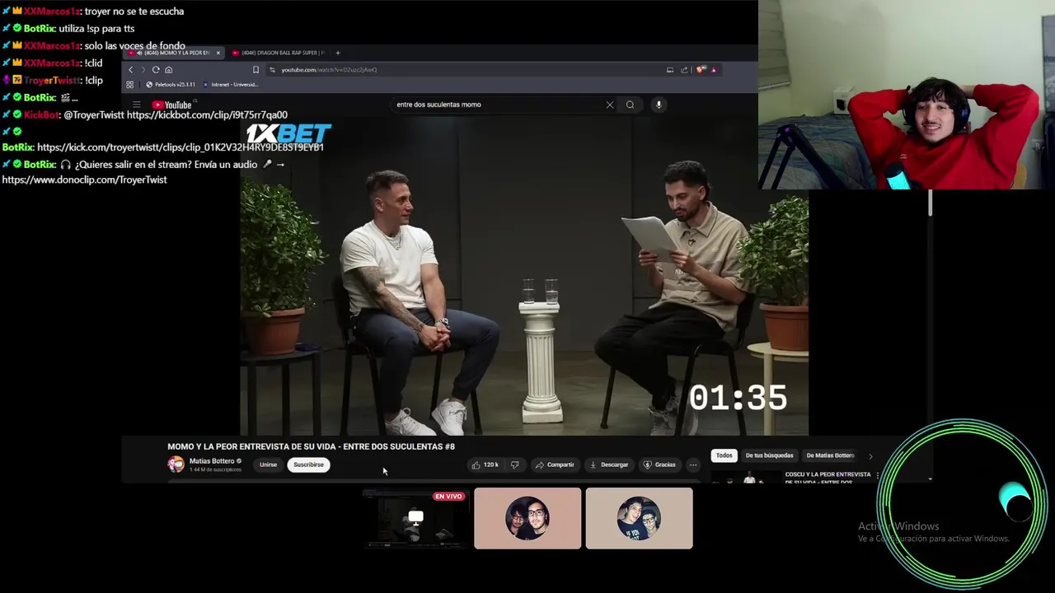Click the Gracias button
This screenshot has width=1055, height=593.
click(659, 465)
